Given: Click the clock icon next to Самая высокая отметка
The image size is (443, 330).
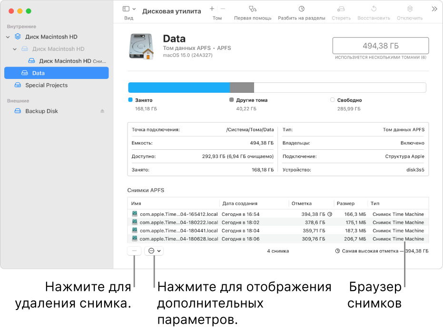Looking at the screenshot, I should (x=337, y=251).
